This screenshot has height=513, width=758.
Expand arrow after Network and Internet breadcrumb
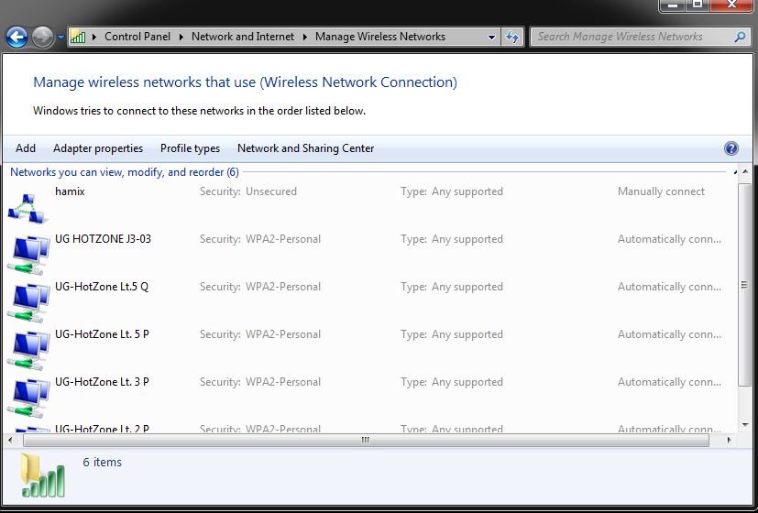point(305,37)
